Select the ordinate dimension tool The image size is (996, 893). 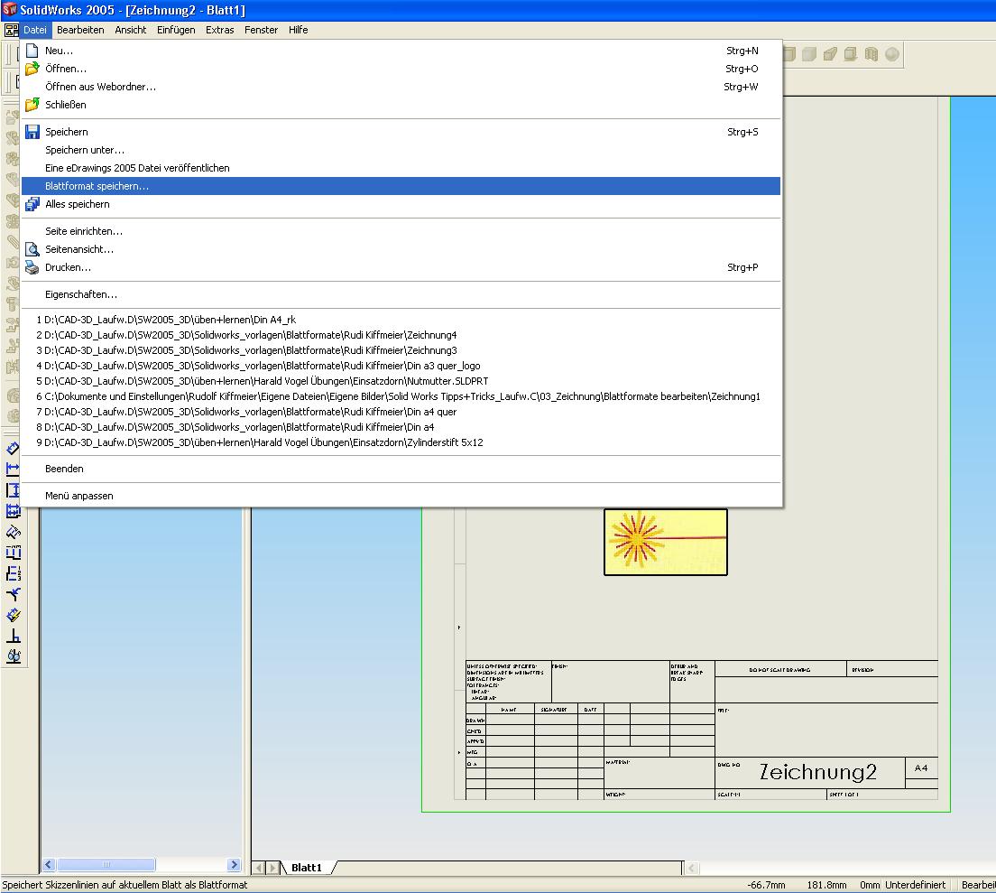point(13,531)
